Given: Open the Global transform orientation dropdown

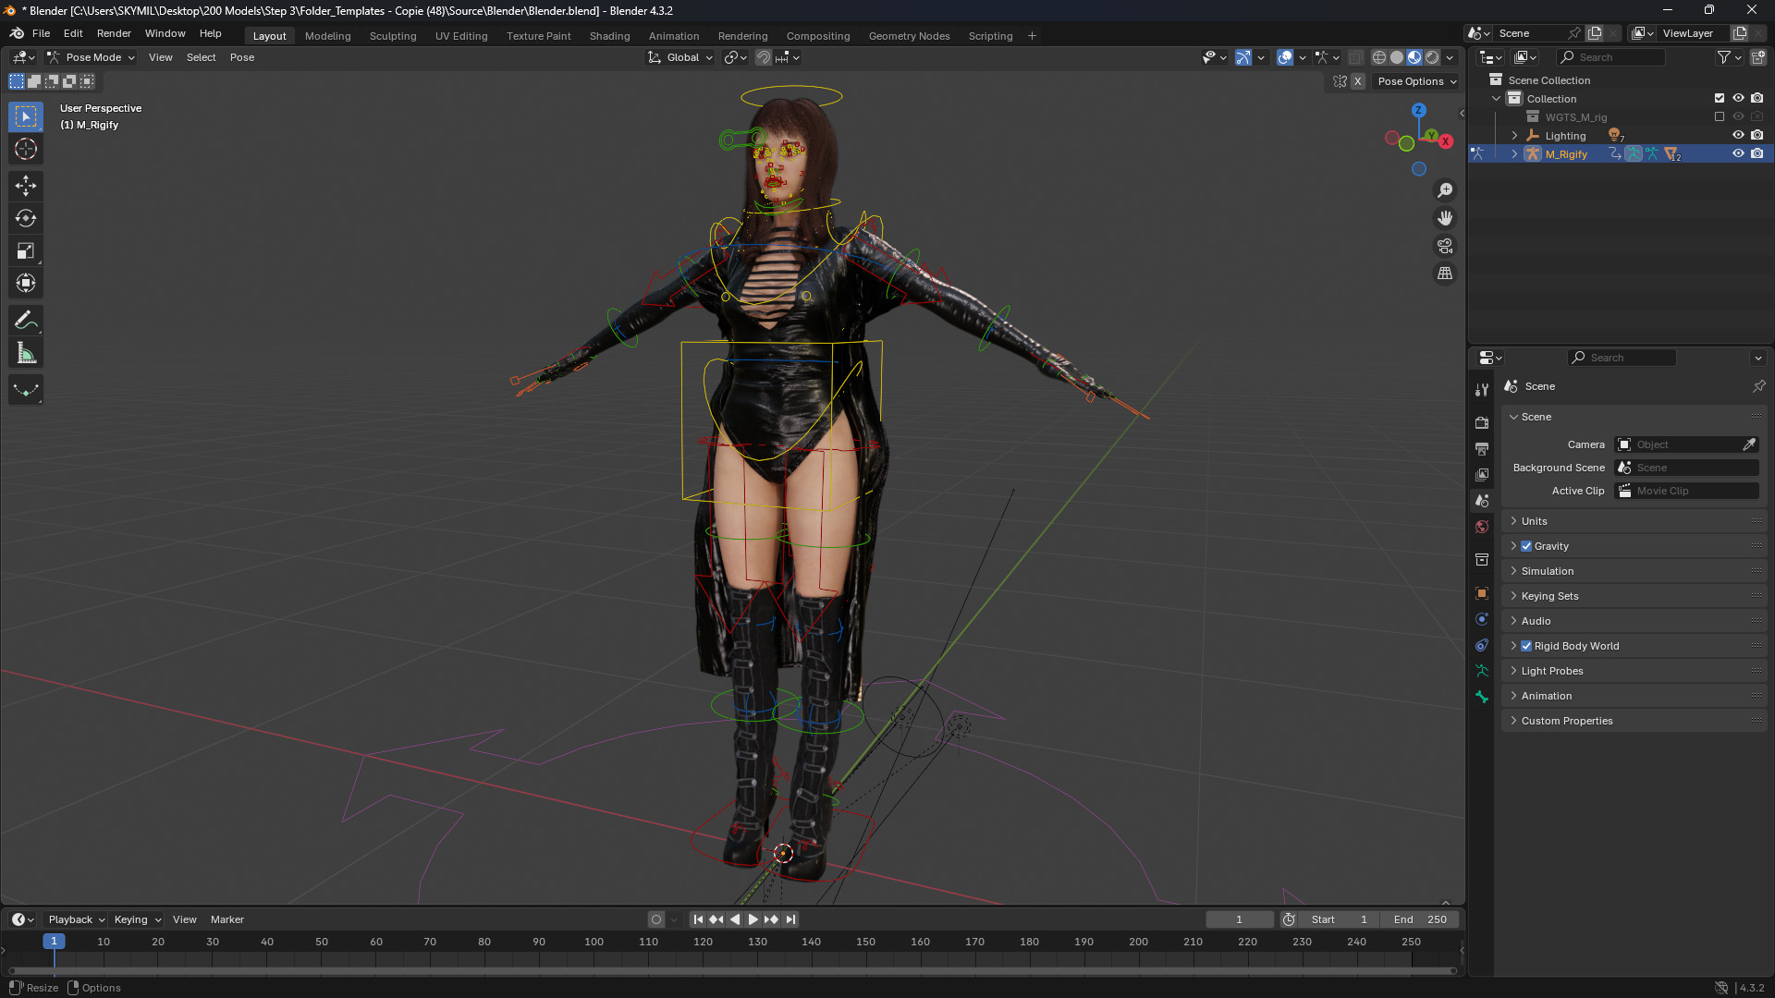Looking at the screenshot, I should [x=680, y=57].
